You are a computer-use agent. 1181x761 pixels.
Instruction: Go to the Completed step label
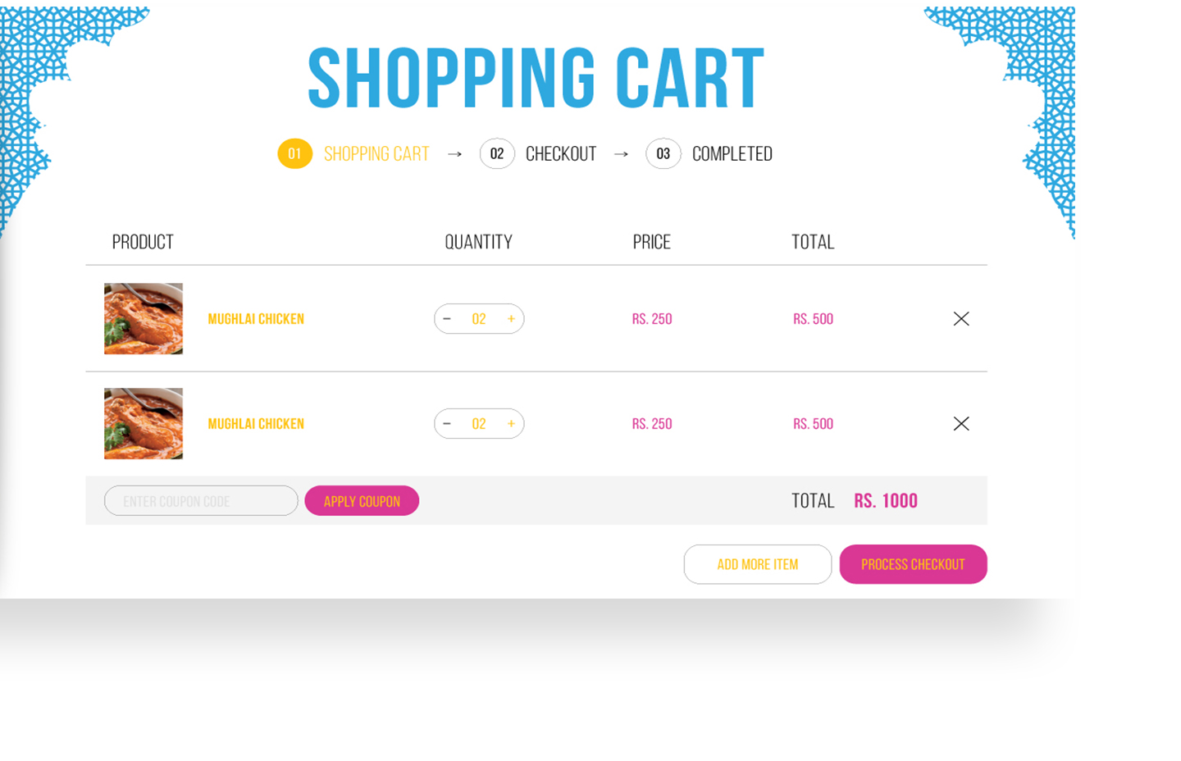click(732, 154)
